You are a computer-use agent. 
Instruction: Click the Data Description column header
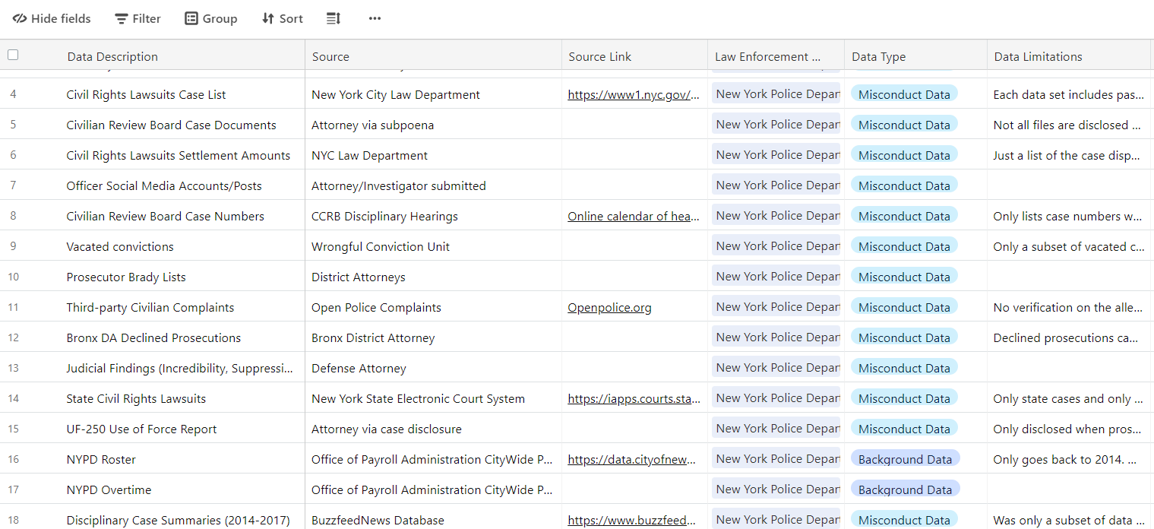coord(112,55)
